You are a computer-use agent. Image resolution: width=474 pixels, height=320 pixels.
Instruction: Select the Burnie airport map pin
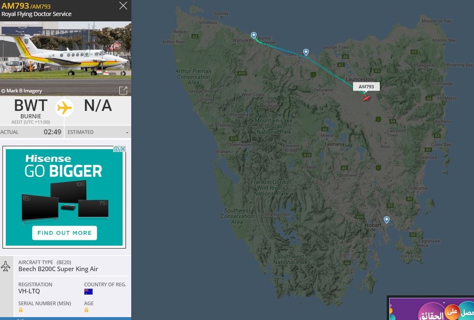point(254,36)
